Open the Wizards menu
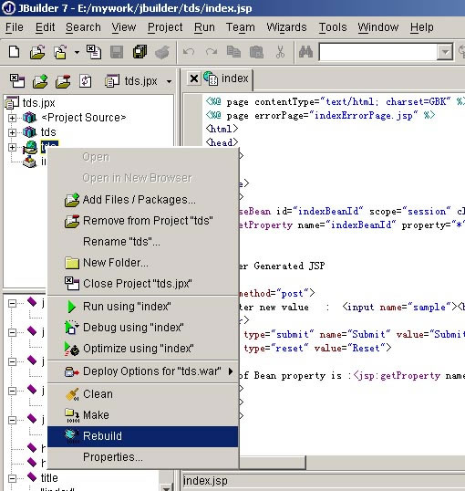This screenshot has height=491, width=465. tap(286, 27)
